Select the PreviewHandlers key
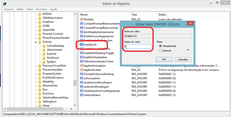Screen dimensions: 231x117 click(52, 70)
